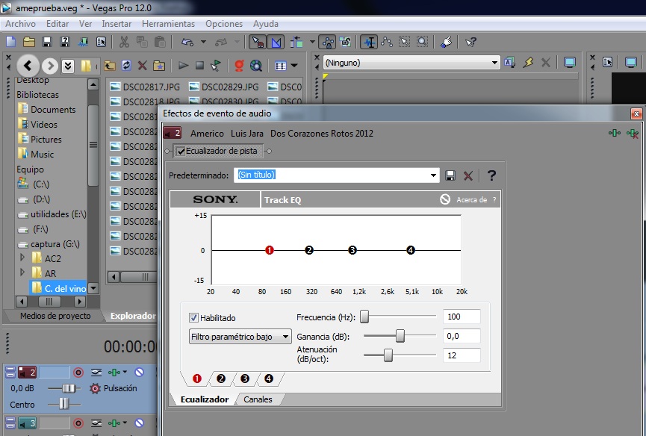The width and height of the screenshot is (646, 436).
Task: Open a project with the folder icon
Action: click(x=29, y=42)
